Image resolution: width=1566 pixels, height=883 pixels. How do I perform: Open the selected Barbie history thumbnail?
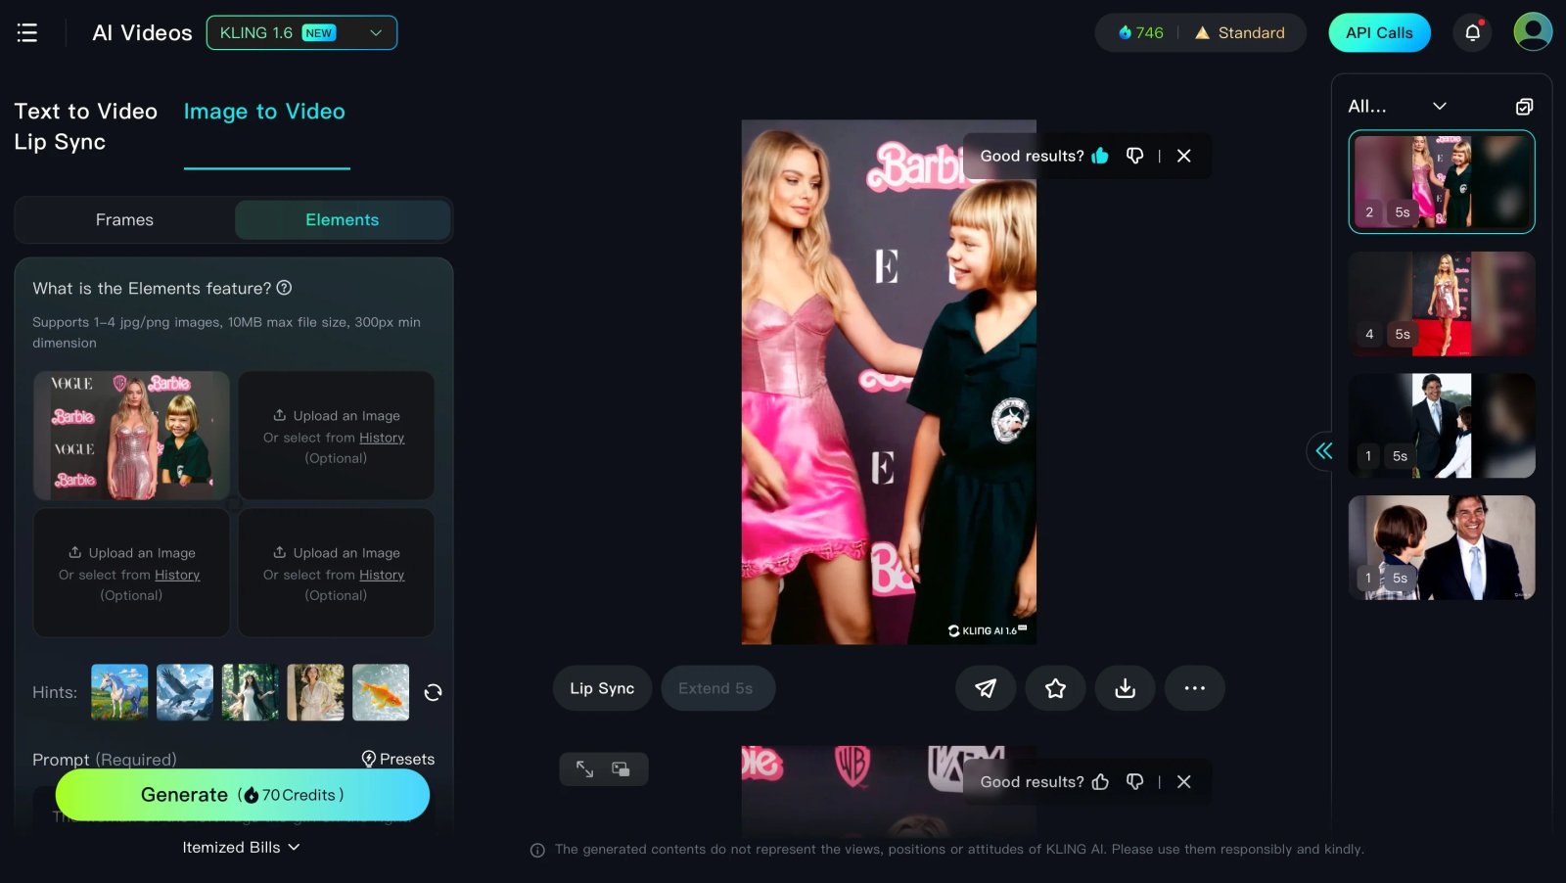1442,182
